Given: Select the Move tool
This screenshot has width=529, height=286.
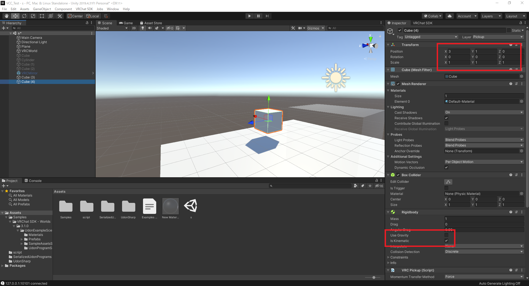Looking at the screenshot, I should click(x=15, y=16).
